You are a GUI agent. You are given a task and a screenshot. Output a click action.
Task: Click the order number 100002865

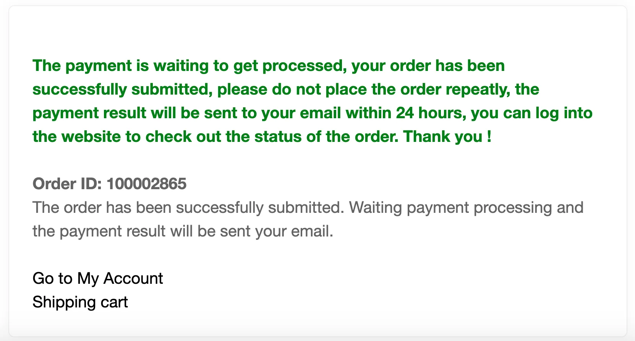tap(146, 184)
